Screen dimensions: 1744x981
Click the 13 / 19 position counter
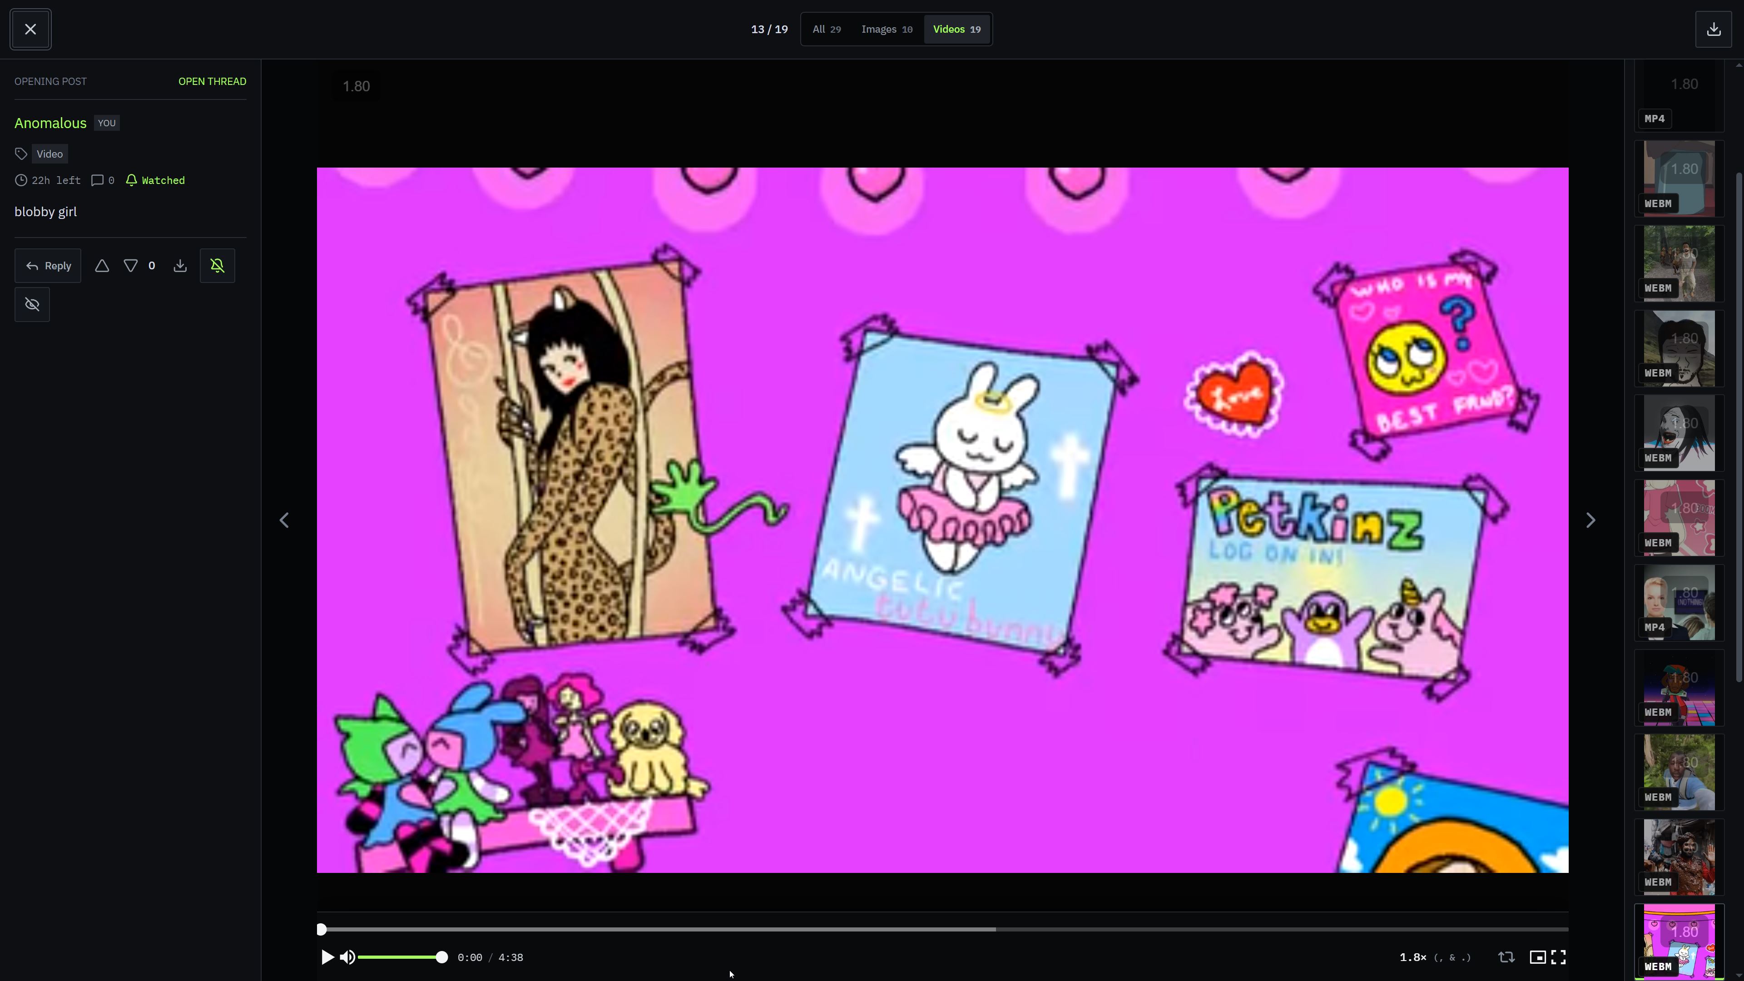[x=769, y=29]
